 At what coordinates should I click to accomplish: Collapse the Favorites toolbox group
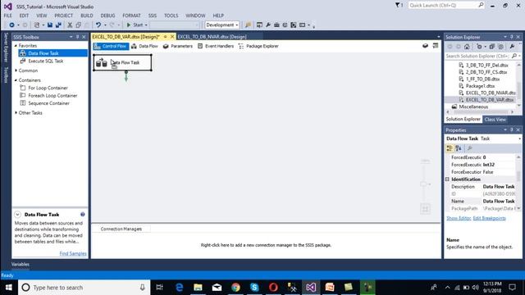[16, 46]
